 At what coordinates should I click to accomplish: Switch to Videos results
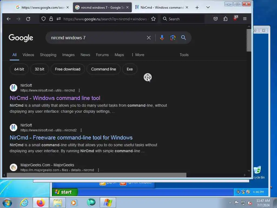point(28,55)
